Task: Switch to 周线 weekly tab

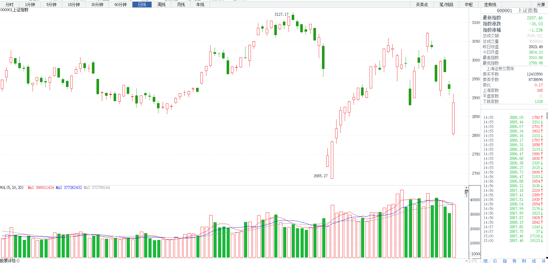Action: pos(161,5)
